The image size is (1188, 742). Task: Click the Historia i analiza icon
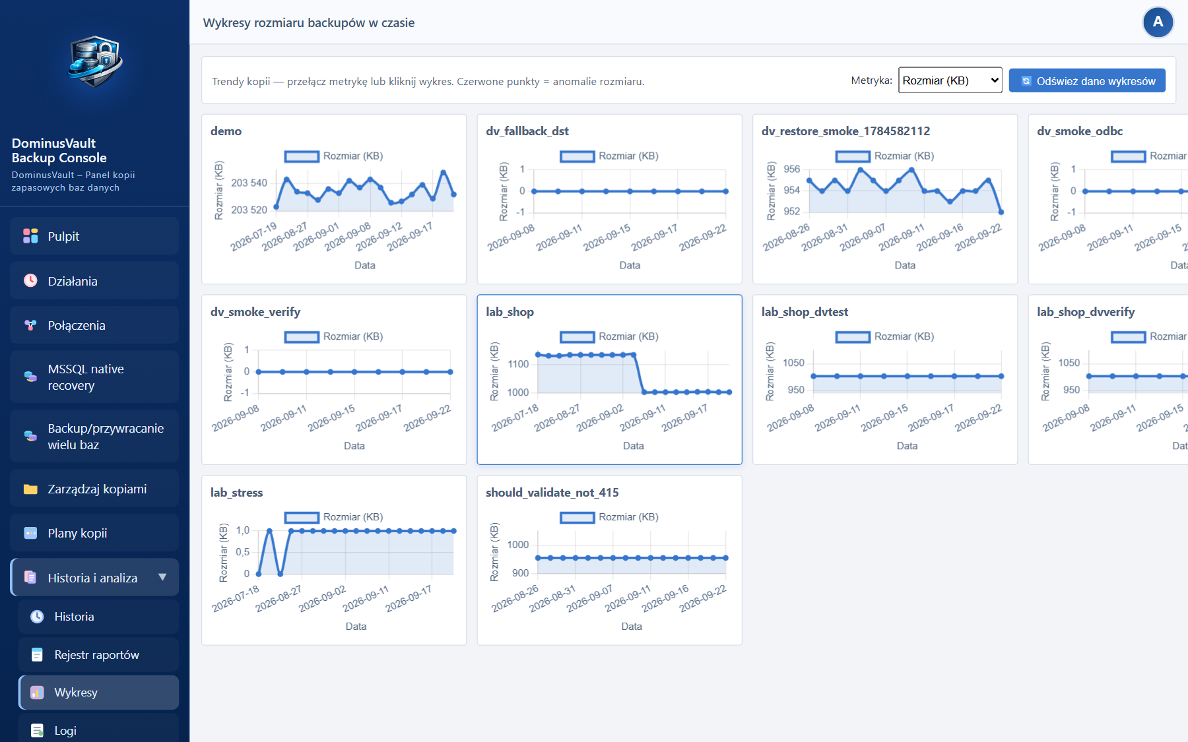coord(30,577)
